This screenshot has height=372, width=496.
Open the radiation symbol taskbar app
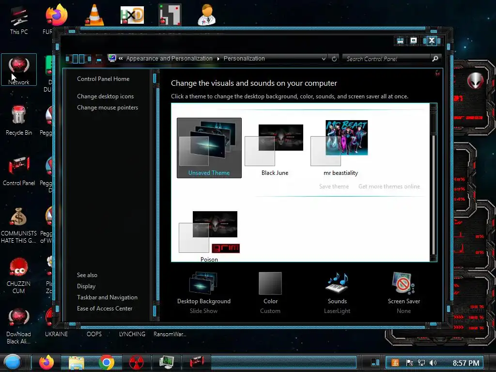point(136,362)
